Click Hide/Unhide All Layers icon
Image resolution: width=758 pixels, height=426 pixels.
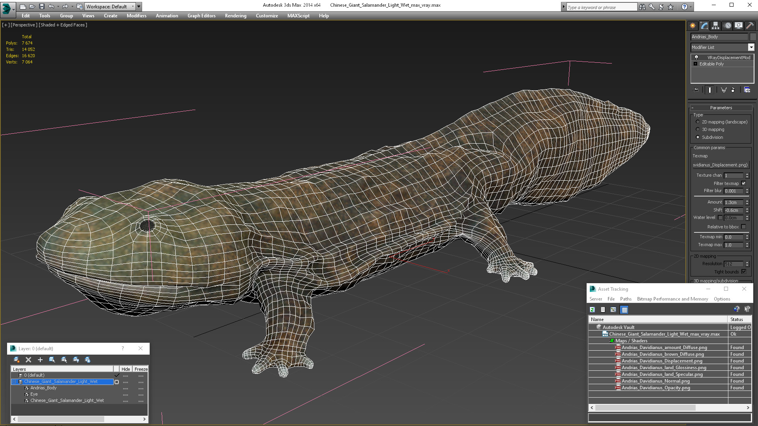coord(76,360)
